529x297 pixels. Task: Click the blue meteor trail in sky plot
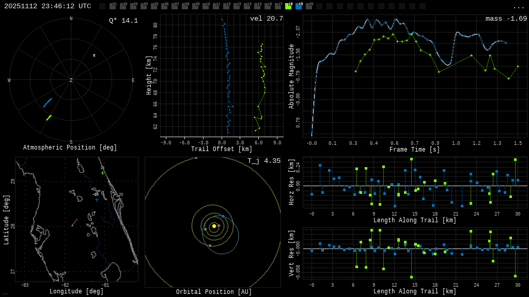pos(48,103)
